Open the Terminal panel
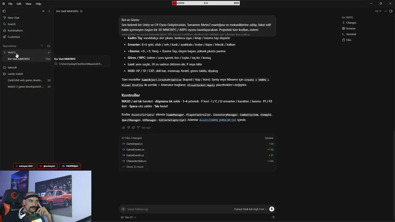Image resolution: width=395 pixels, height=222 pixels. pos(349,34)
